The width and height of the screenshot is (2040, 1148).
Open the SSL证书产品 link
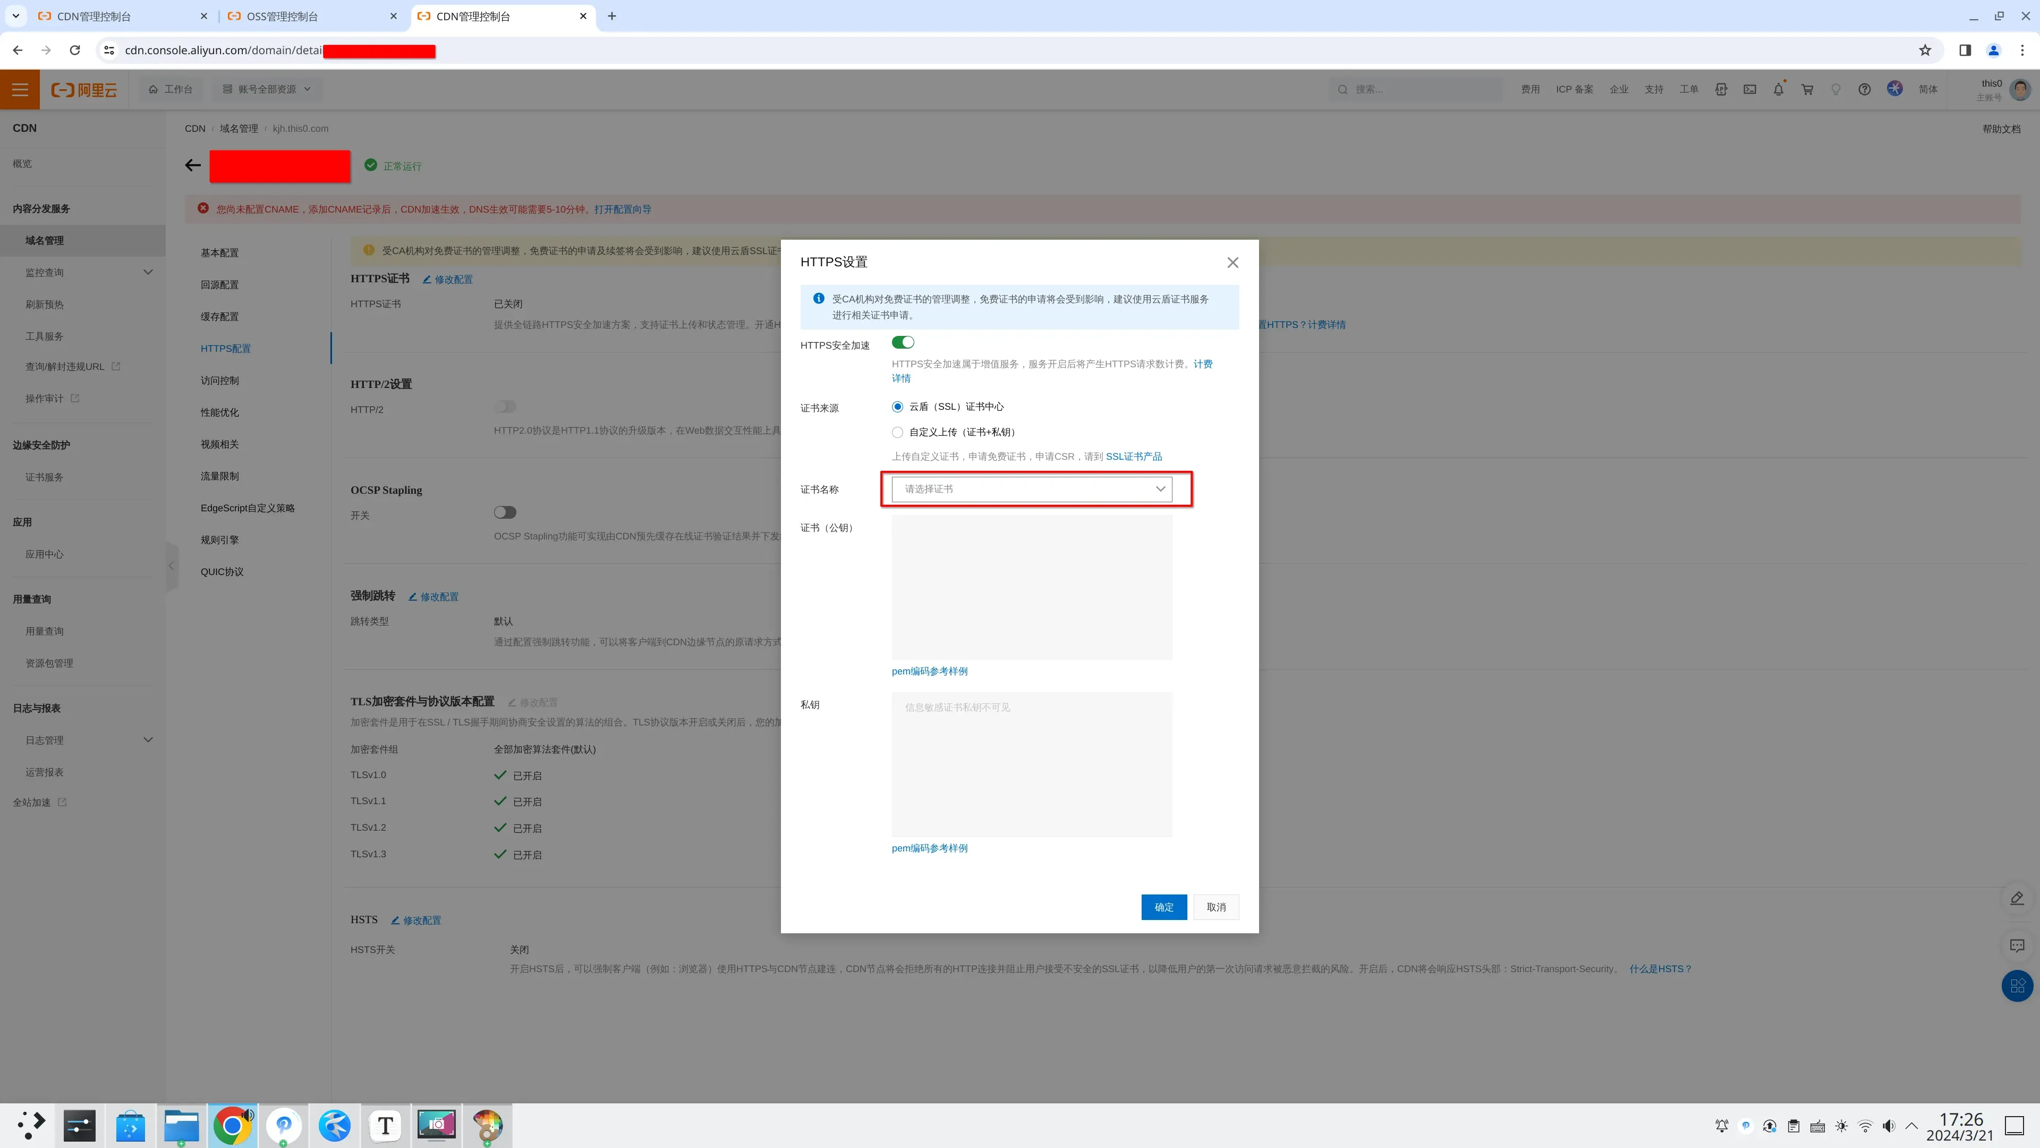pyautogui.click(x=1133, y=457)
